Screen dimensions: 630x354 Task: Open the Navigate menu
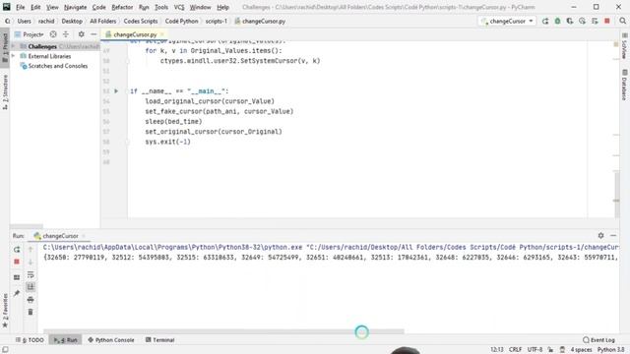(75, 7)
